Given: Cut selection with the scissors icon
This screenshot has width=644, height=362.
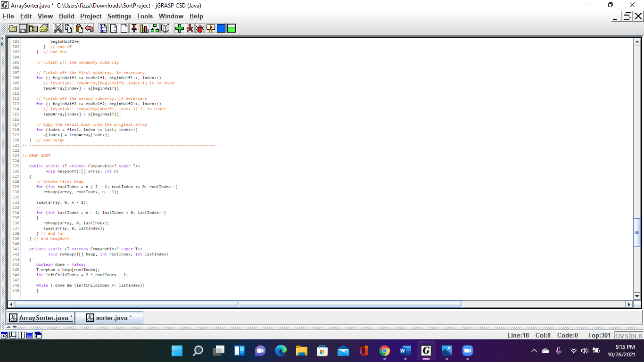Looking at the screenshot, I should pyautogui.click(x=58, y=28).
